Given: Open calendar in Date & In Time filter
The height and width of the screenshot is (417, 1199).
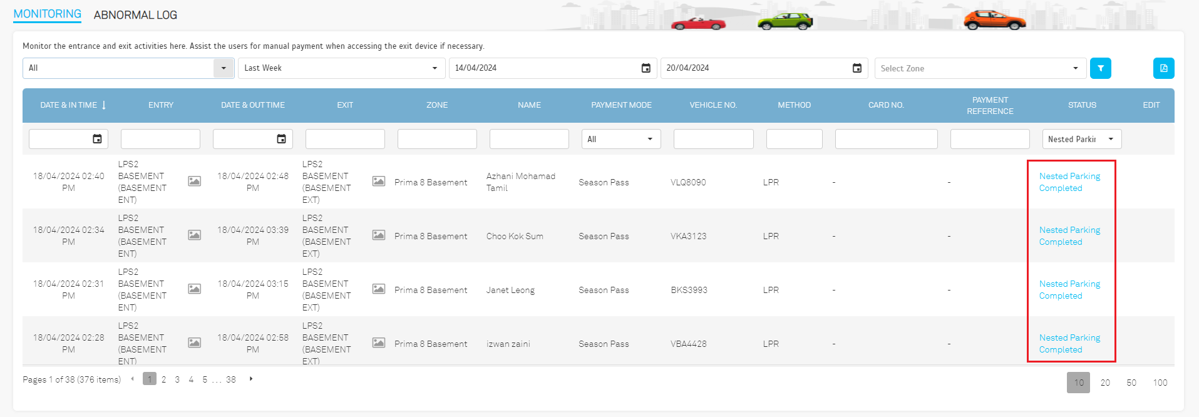Looking at the screenshot, I should coord(97,139).
